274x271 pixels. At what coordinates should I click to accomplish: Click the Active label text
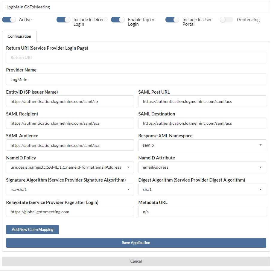coord(25,20)
